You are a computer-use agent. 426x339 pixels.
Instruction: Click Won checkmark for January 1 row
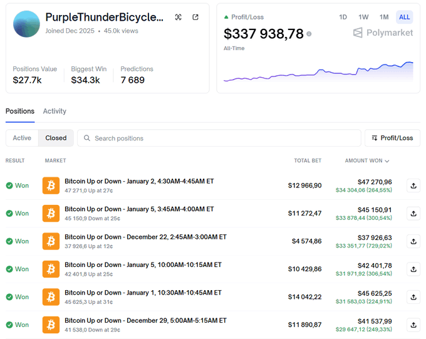[9, 297]
